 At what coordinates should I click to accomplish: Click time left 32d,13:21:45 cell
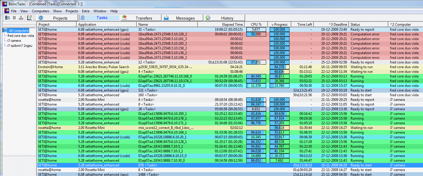(303, 90)
